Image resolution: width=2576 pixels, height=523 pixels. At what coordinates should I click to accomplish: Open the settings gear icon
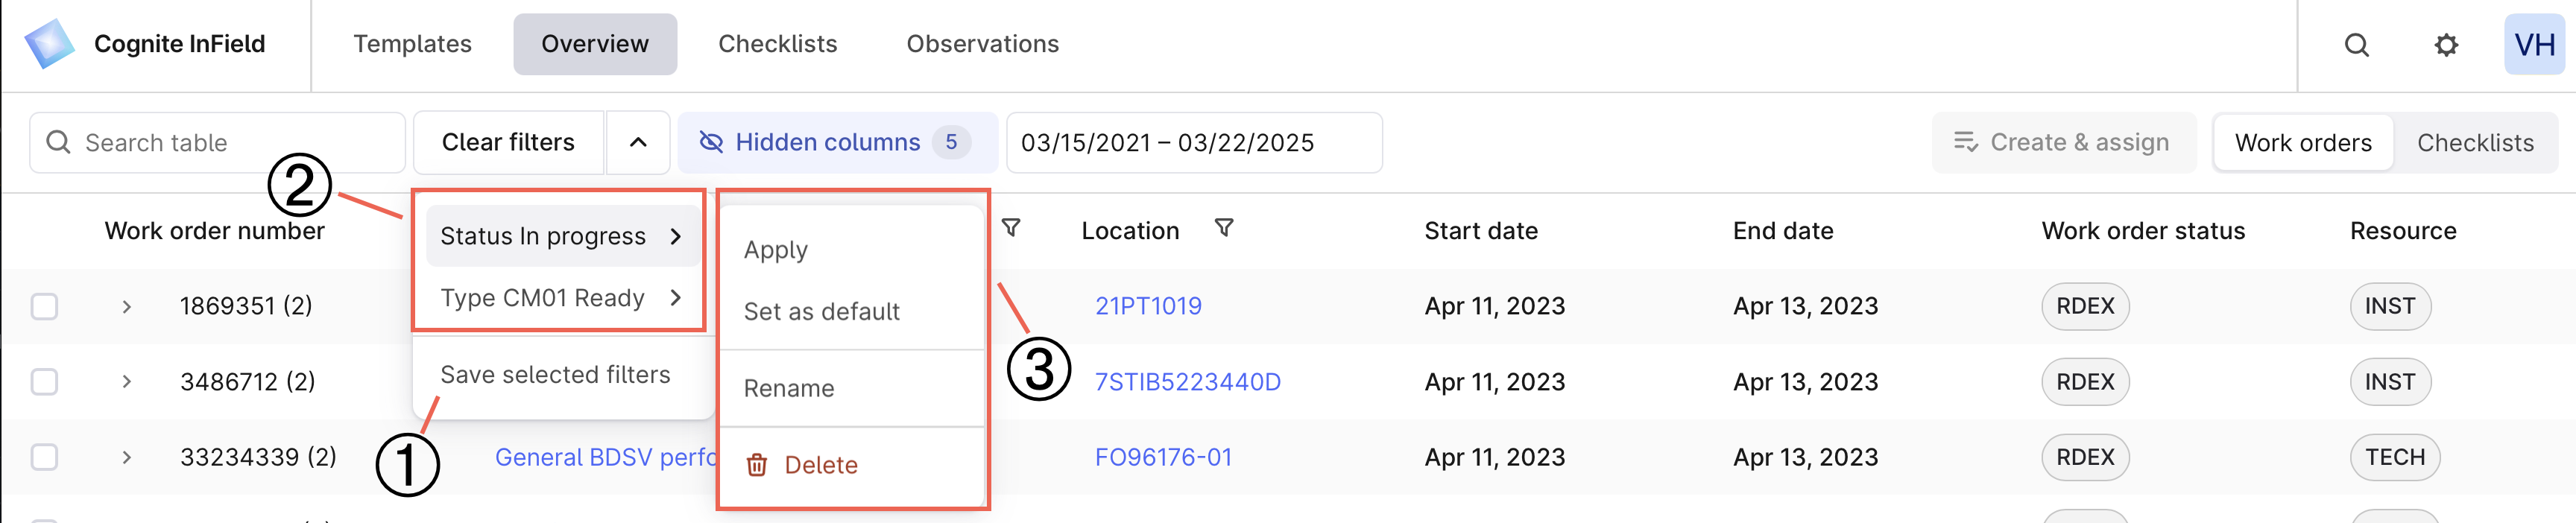pyautogui.click(x=2446, y=45)
